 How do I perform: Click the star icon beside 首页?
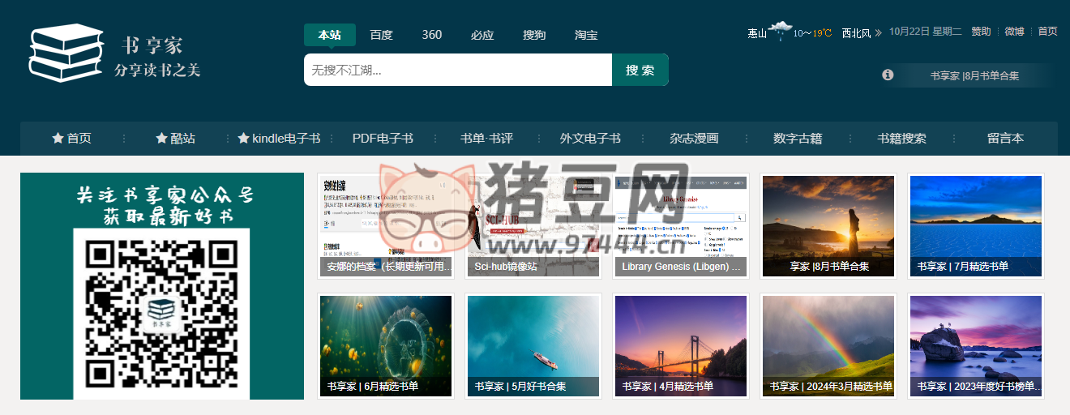pyautogui.click(x=58, y=139)
